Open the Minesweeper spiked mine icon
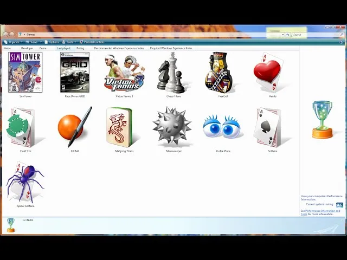The image size is (347, 260). click(172, 126)
